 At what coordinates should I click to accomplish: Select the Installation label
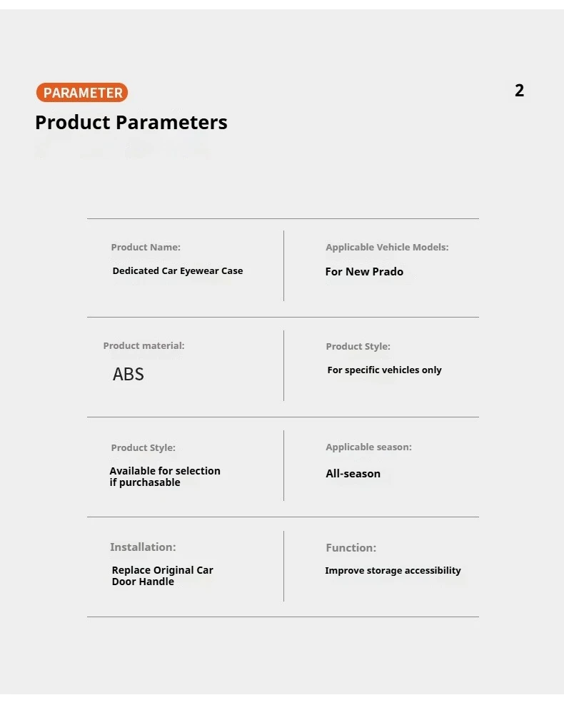(143, 547)
